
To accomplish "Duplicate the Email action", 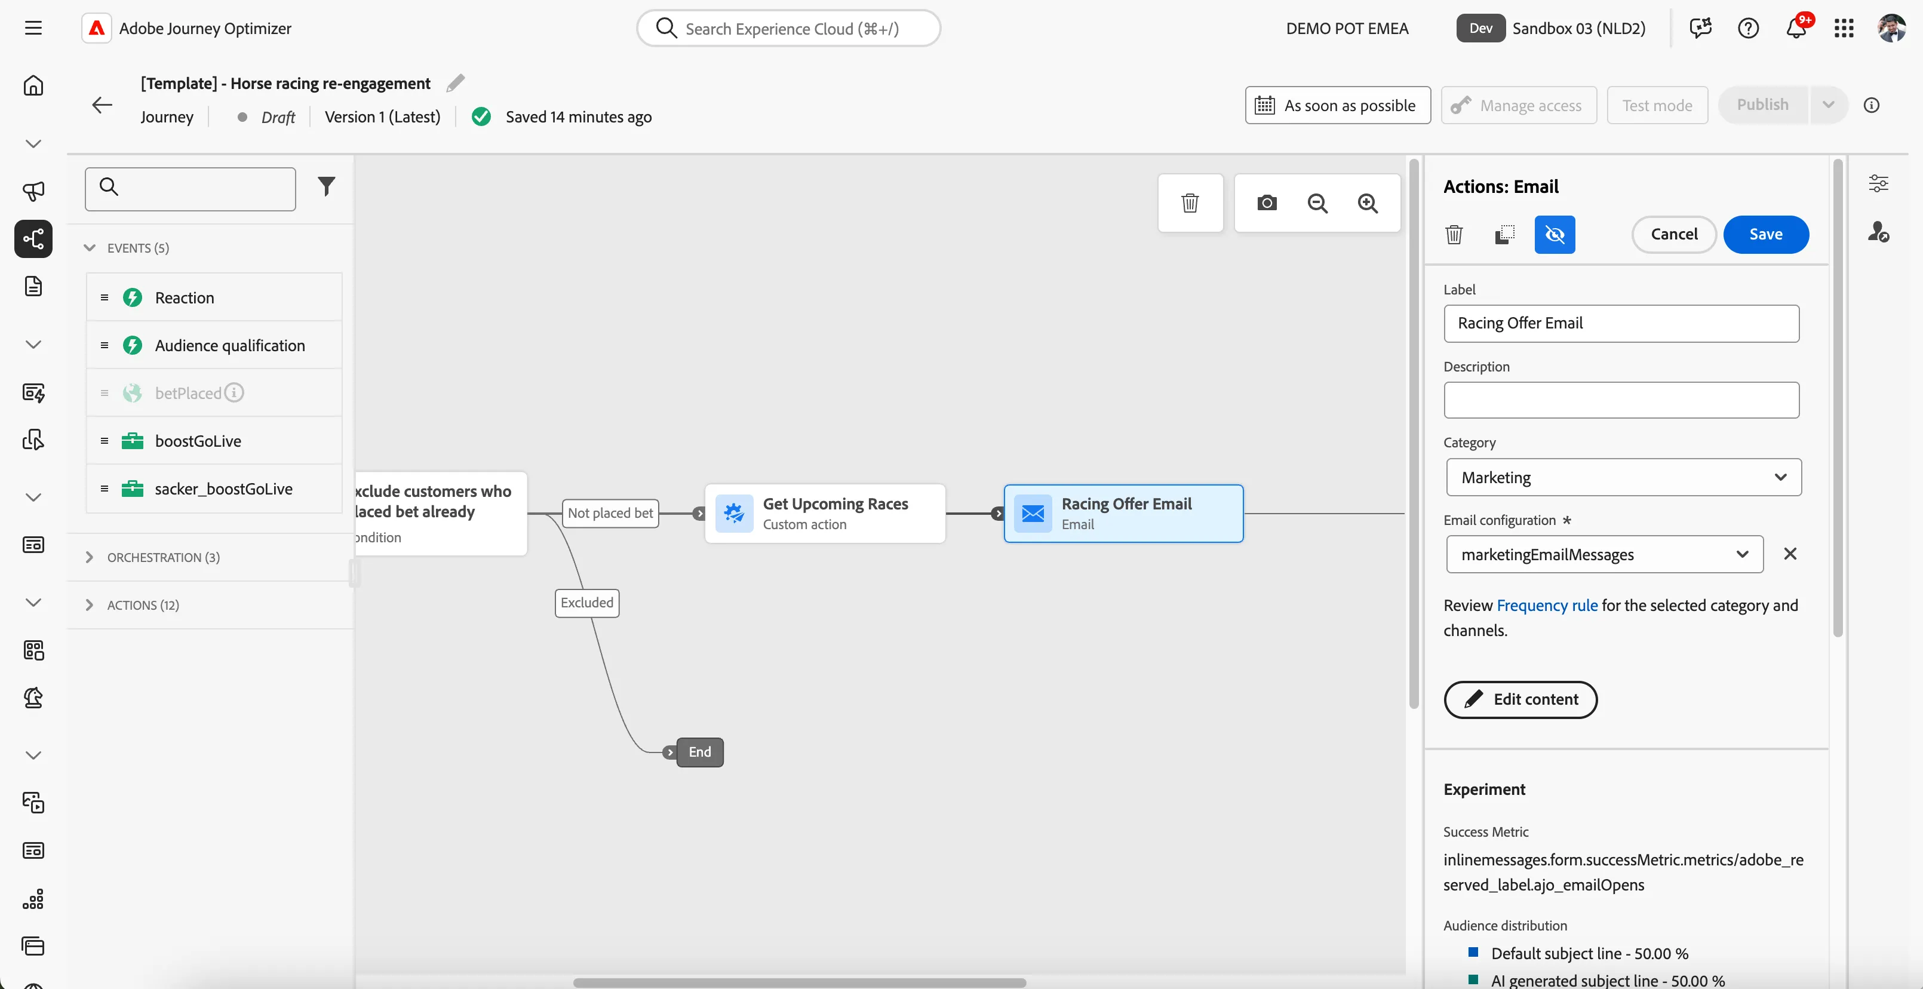I will (1504, 234).
